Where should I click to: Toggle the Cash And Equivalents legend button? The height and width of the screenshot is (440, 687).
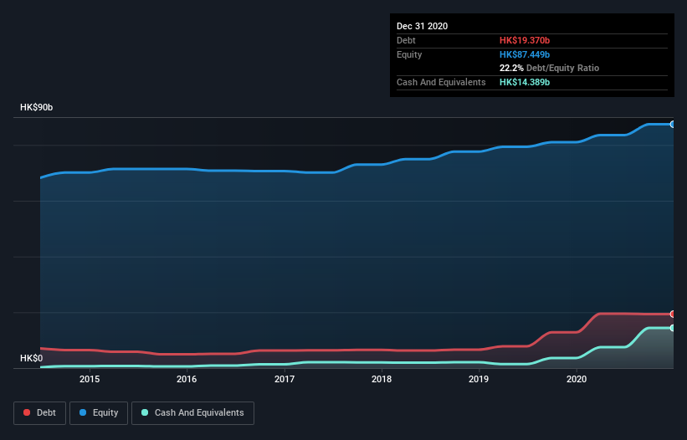click(192, 413)
